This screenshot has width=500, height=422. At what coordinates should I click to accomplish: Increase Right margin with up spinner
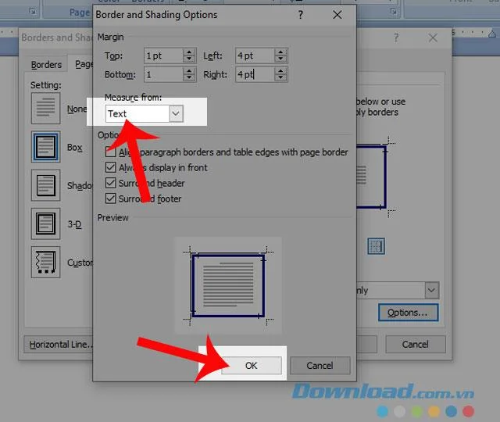pyautogui.click(x=280, y=71)
